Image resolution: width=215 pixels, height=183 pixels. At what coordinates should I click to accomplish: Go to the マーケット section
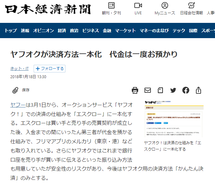click(125, 30)
